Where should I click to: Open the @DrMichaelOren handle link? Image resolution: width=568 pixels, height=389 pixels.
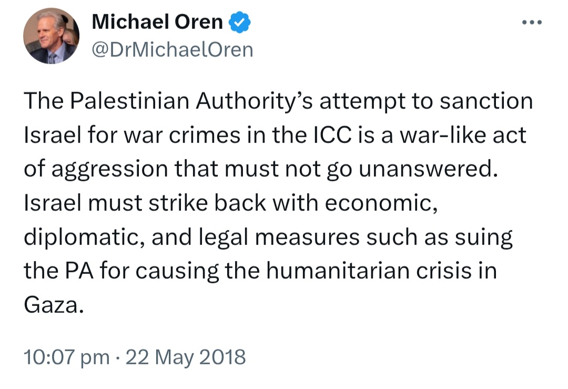pos(173,49)
